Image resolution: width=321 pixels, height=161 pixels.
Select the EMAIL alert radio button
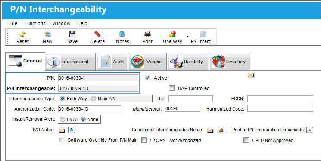tap(62, 119)
